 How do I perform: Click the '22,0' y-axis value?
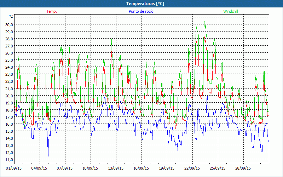pyautogui.click(x=9, y=81)
